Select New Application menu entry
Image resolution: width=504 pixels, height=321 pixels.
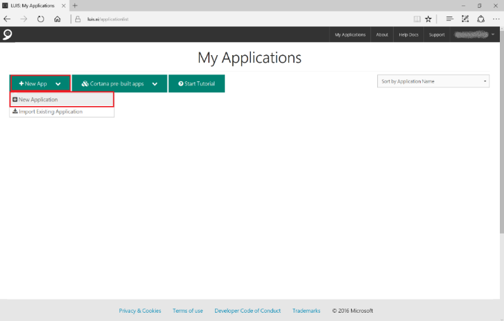[61, 100]
